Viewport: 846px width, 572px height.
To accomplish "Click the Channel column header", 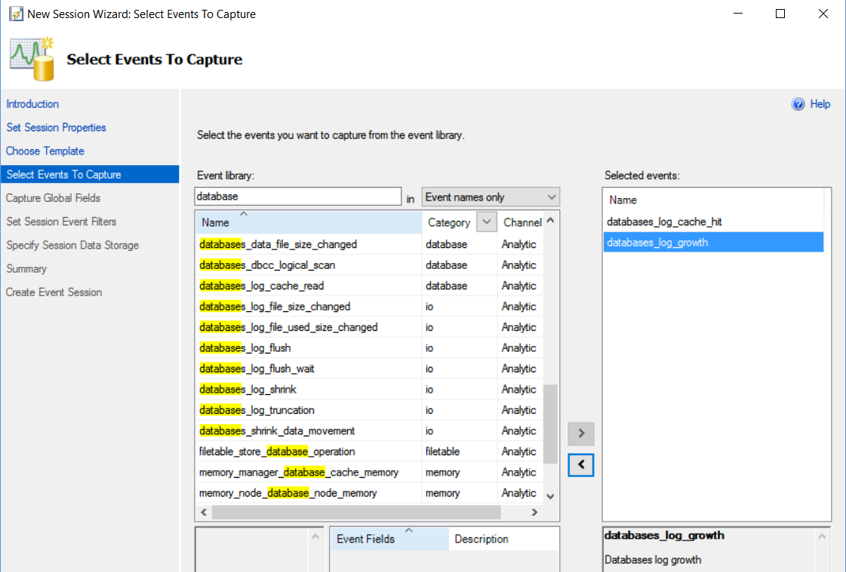I will point(521,222).
